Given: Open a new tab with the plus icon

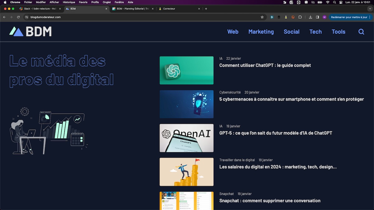Looking at the screenshot, I should point(206,9).
